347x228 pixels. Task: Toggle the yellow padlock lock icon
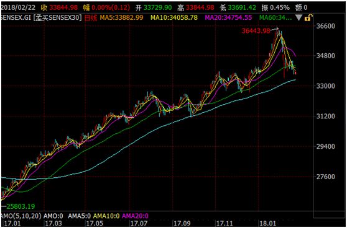pyautogui.click(x=308, y=17)
